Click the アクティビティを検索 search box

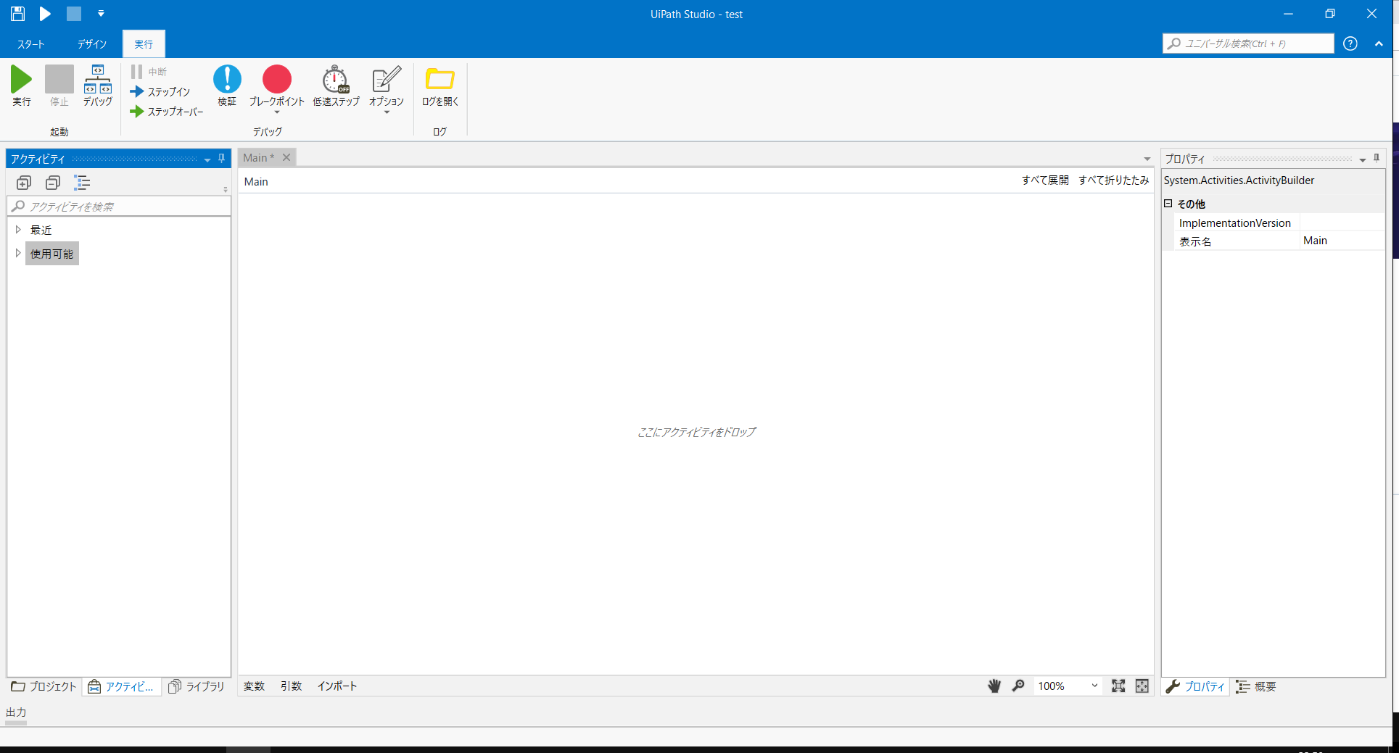coord(119,207)
